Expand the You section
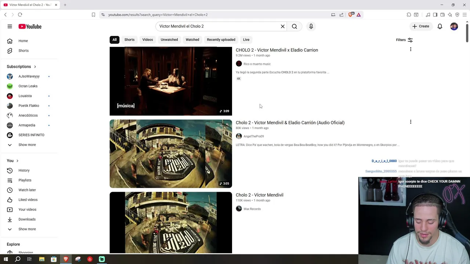 pyautogui.click(x=12, y=161)
